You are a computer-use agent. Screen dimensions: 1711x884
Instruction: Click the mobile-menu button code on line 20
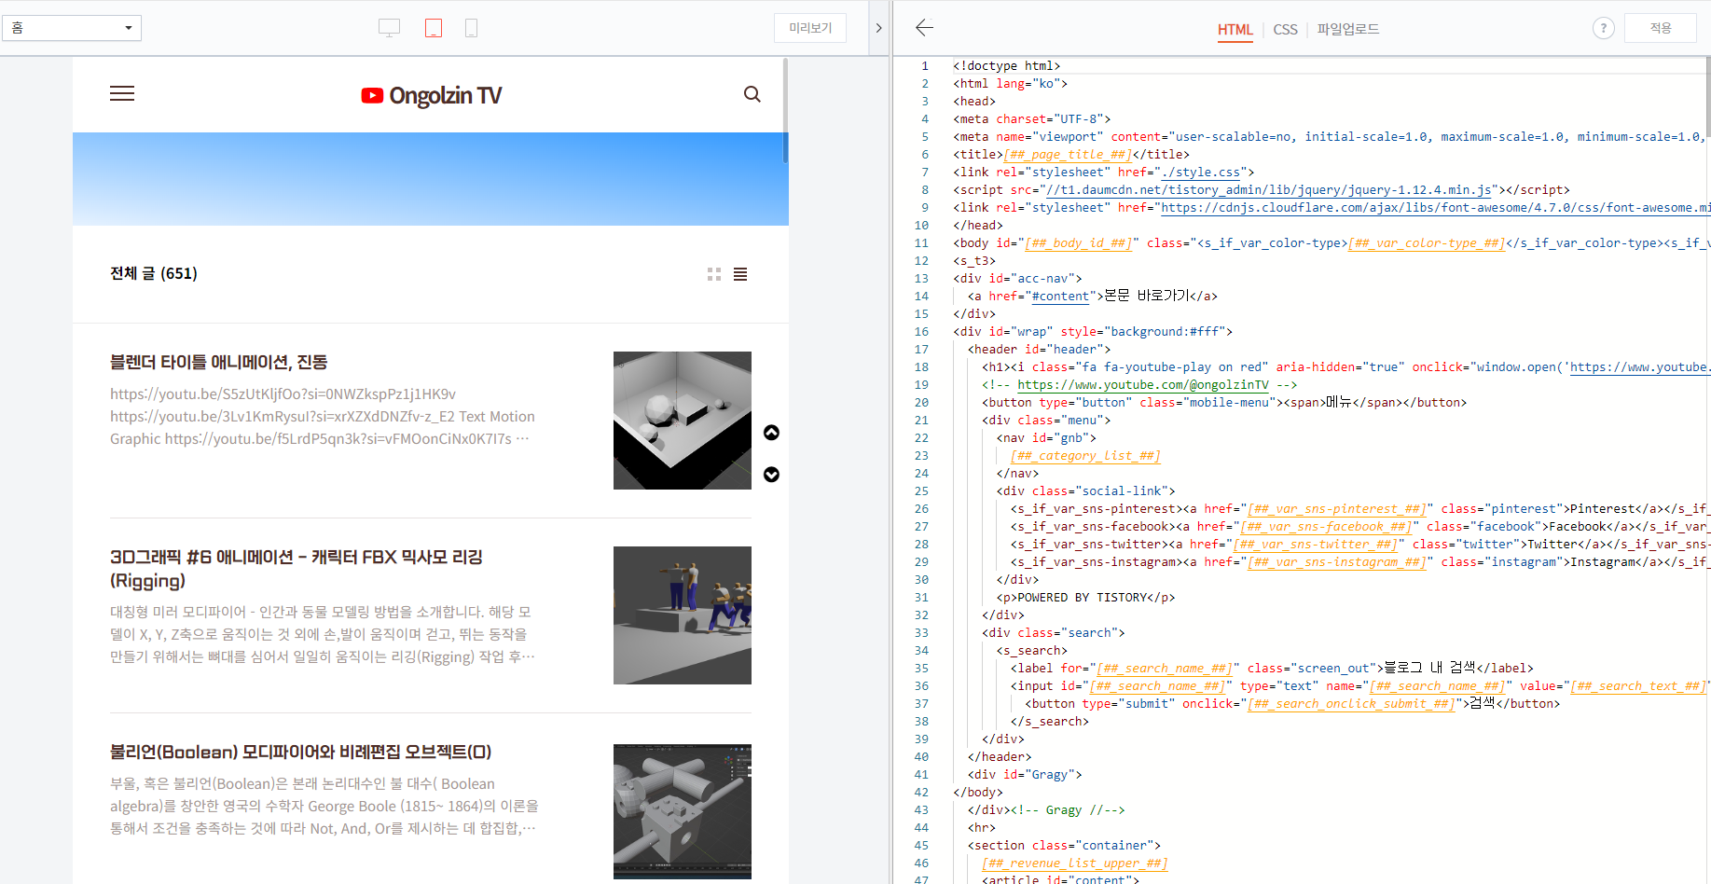(x=1224, y=403)
